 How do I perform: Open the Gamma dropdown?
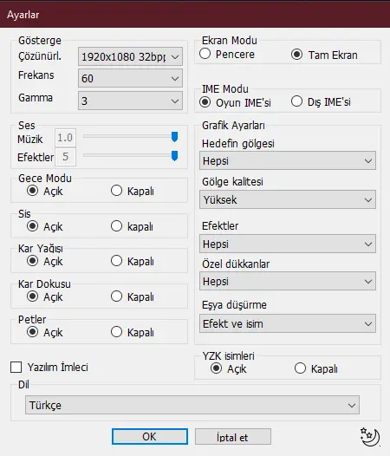click(130, 101)
